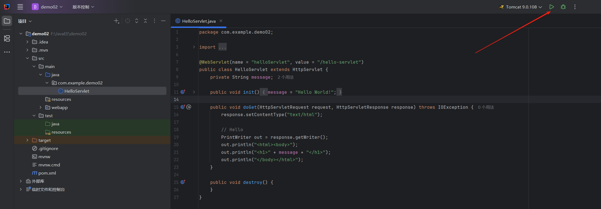The image size is (601, 209).
Task: Select the resources folder under test
Action: (58, 132)
